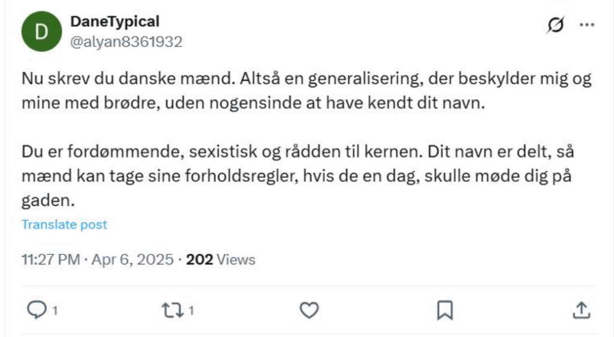
Task: Open the @alyan8361932 handle
Action: [126, 42]
